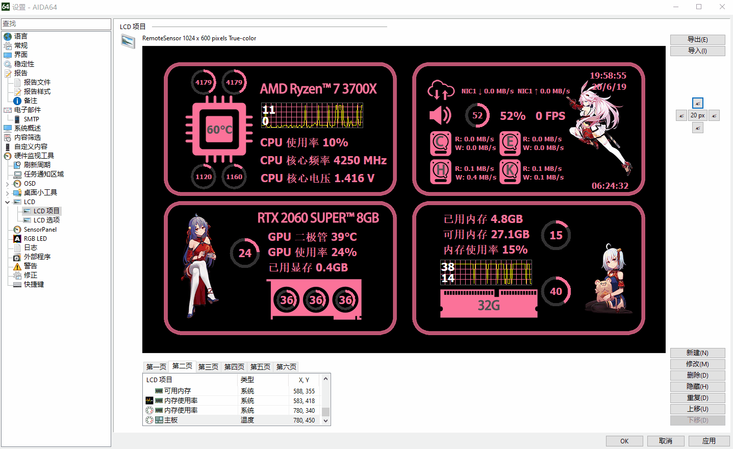Select the 刷新周期 tree item
The height and width of the screenshot is (449, 733).
(x=37, y=165)
